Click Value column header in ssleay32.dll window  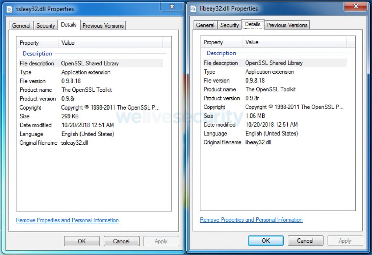pyautogui.click(x=110, y=43)
